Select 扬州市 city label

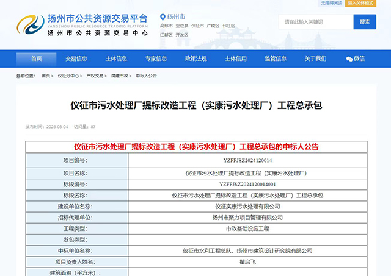(176, 17)
